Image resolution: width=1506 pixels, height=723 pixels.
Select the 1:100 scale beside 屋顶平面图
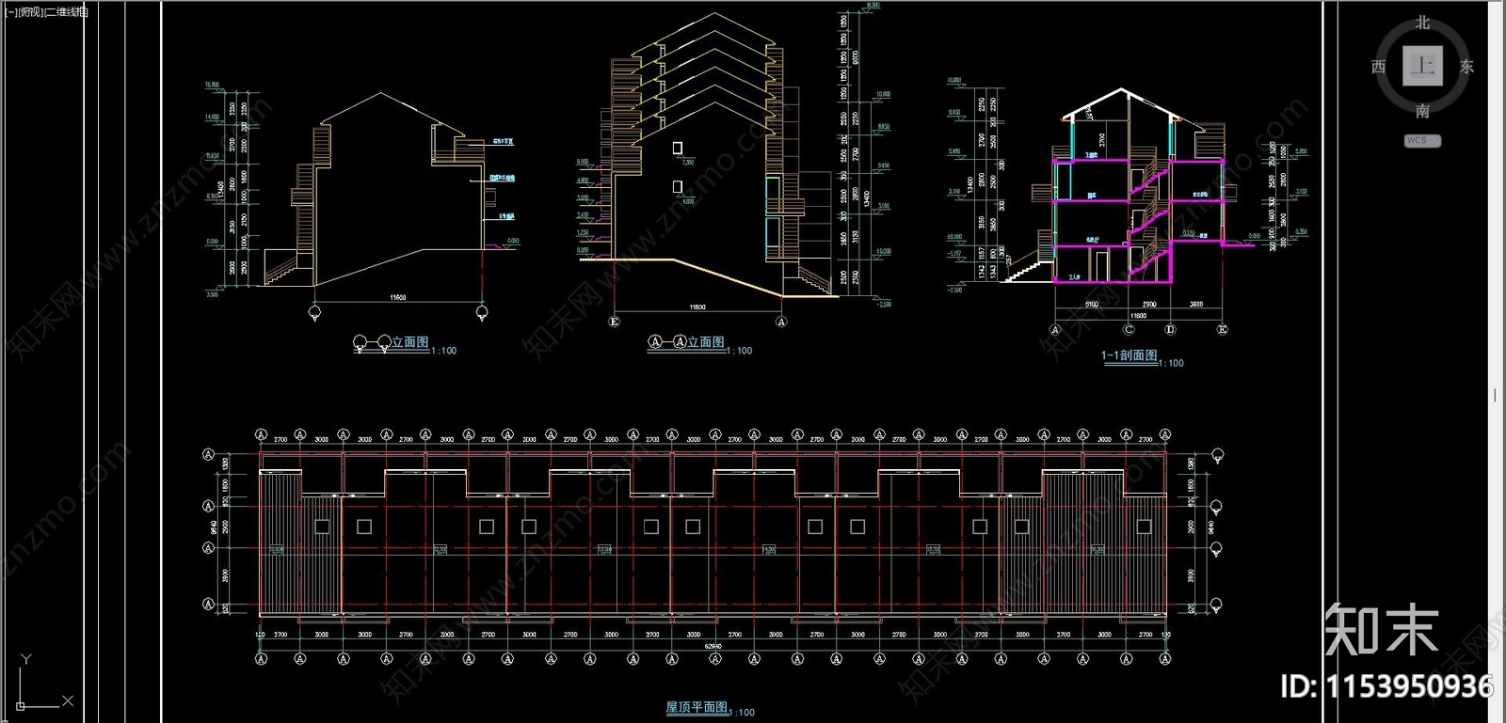pyautogui.click(x=743, y=713)
